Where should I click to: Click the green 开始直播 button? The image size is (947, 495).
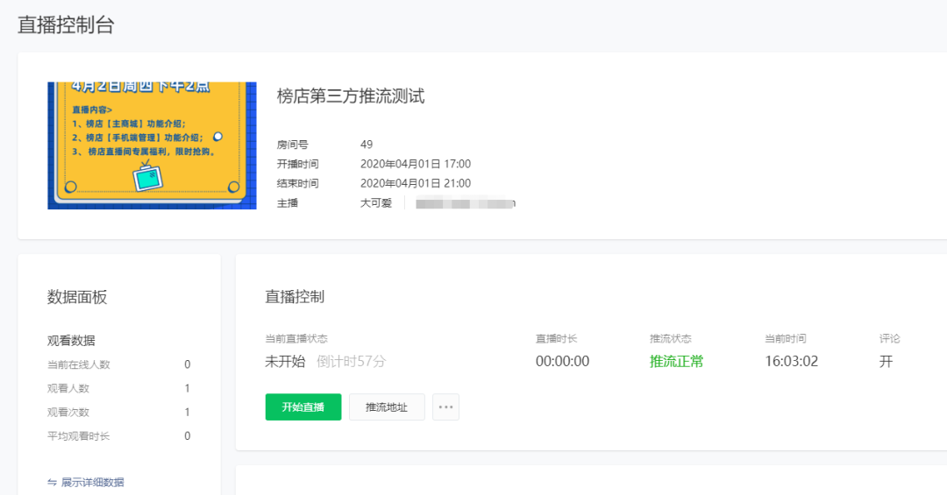click(x=303, y=407)
